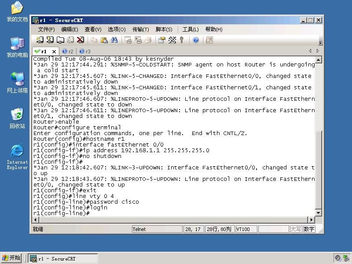Open the 文件(F) menu

[47, 29]
